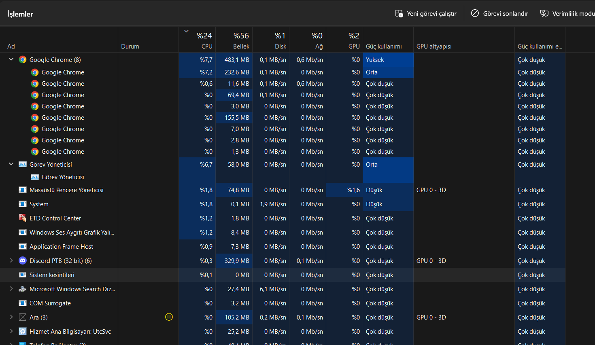The height and width of the screenshot is (345, 595).
Task: Sort by the Ağ column header
Action: 308,40
